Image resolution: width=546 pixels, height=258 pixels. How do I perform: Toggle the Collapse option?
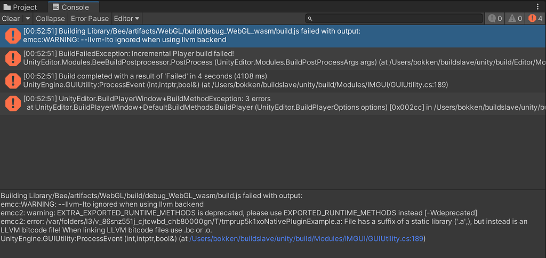tap(50, 19)
